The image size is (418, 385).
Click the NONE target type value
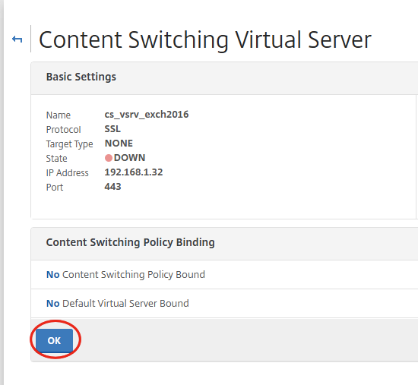pos(119,144)
